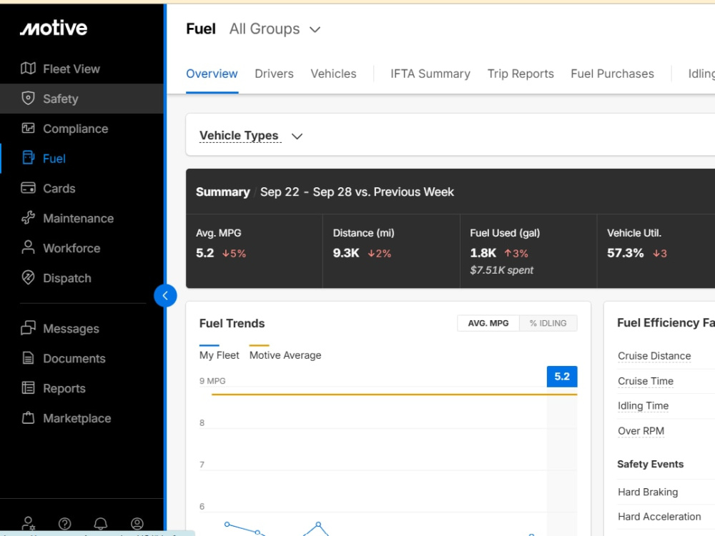Click 'Sep 22 - Sep 28 vs. Previous Week' text

pyautogui.click(x=357, y=192)
